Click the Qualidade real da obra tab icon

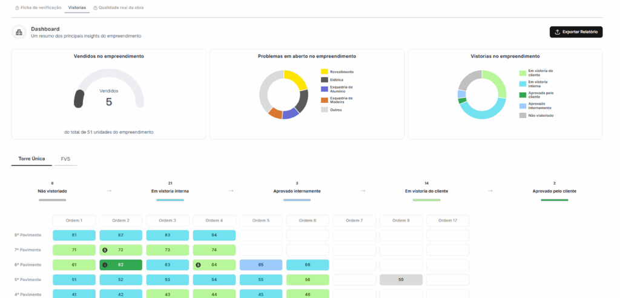[95, 8]
